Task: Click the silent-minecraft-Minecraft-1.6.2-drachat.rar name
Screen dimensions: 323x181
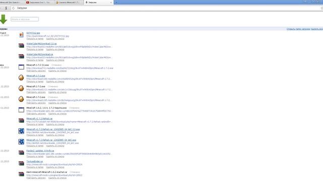Action: tap(47, 172)
